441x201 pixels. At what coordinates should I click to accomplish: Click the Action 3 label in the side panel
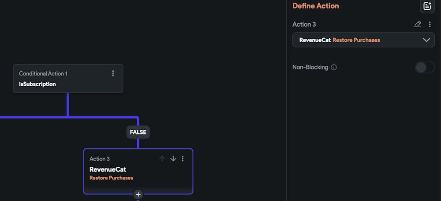click(304, 25)
